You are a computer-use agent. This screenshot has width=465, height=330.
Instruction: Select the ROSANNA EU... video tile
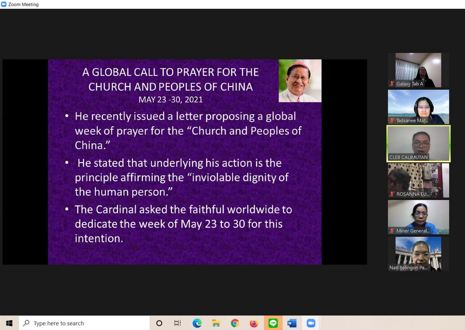418,180
